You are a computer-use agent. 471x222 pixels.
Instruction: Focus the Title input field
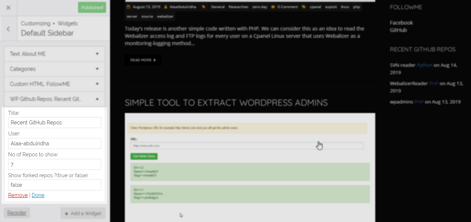click(x=55, y=123)
